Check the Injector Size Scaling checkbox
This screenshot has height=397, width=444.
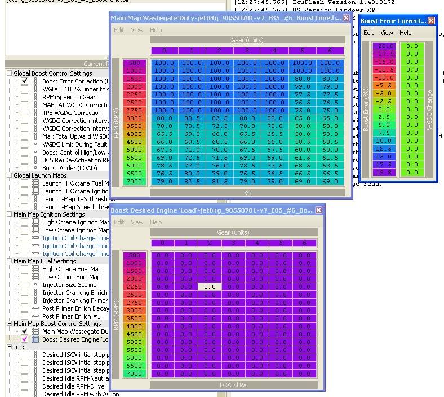pos(25,285)
